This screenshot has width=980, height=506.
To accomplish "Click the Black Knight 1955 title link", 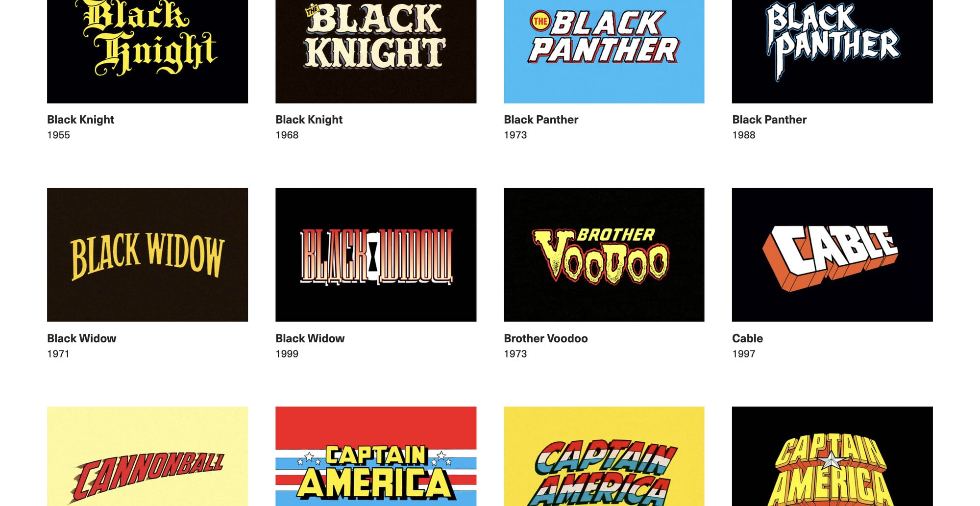I will tap(80, 120).
